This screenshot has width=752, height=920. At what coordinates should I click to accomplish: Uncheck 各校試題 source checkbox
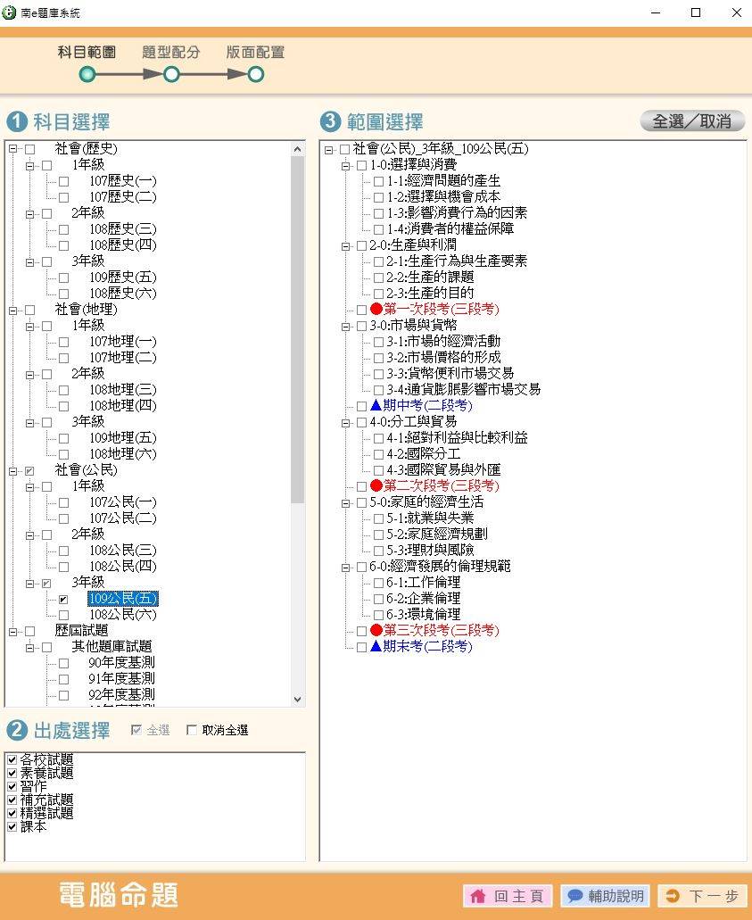pyautogui.click(x=12, y=759)
